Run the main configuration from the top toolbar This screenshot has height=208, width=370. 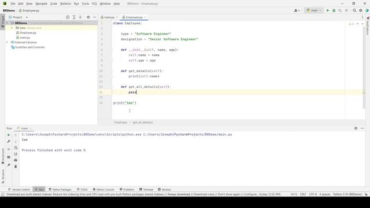click(x=328, y=10)
